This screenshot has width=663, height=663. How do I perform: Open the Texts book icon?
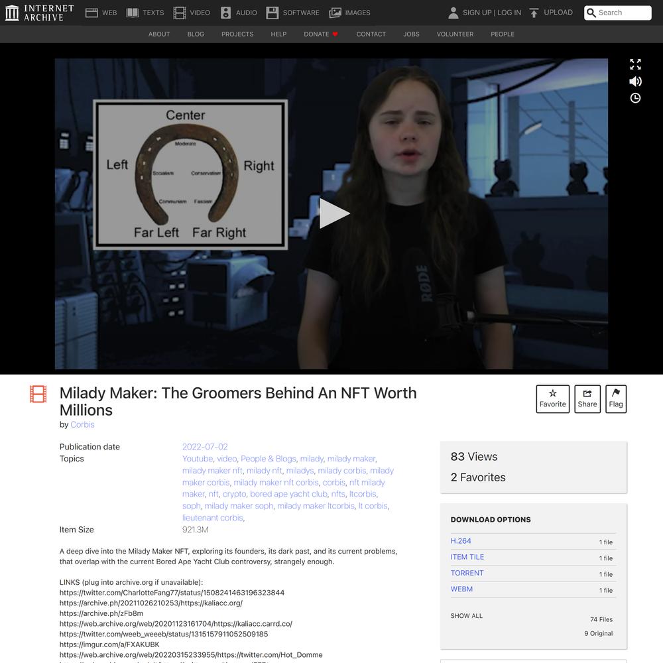[x=133, y=13]
